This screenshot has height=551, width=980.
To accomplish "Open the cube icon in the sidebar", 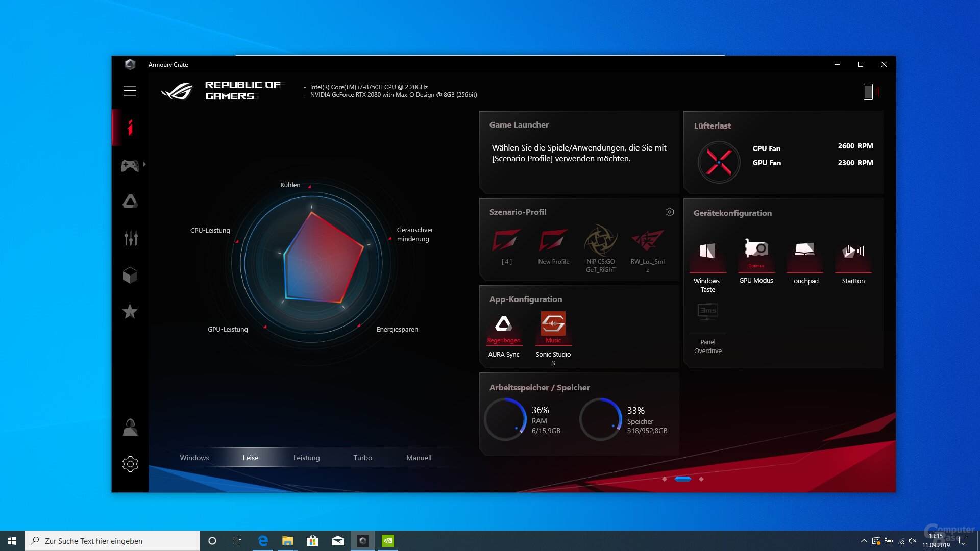I will (130, 275).
